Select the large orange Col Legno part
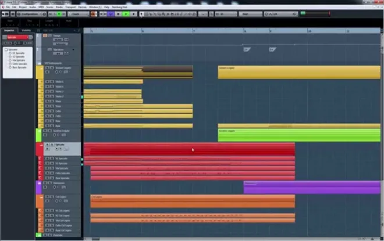Viewport: 384px width, 241px height. click(193, 202)
